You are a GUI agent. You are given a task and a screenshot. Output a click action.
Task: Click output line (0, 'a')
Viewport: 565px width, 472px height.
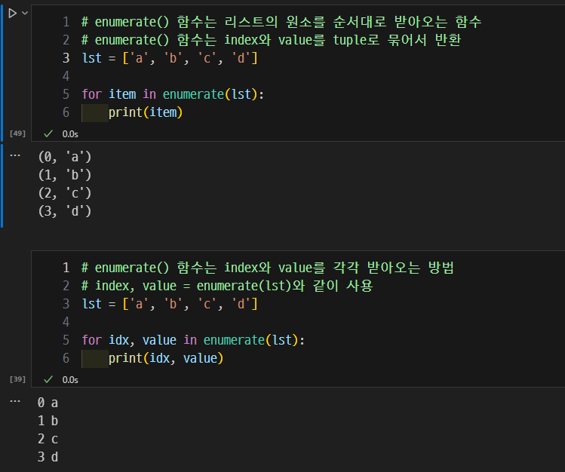pos(65,157)
